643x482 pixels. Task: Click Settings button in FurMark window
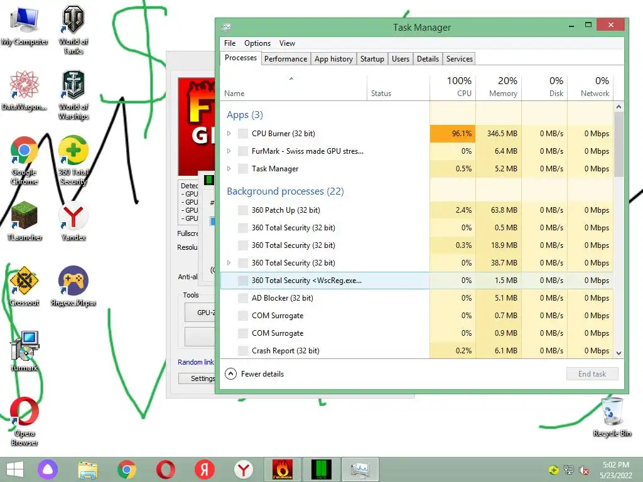click(197, 378)
